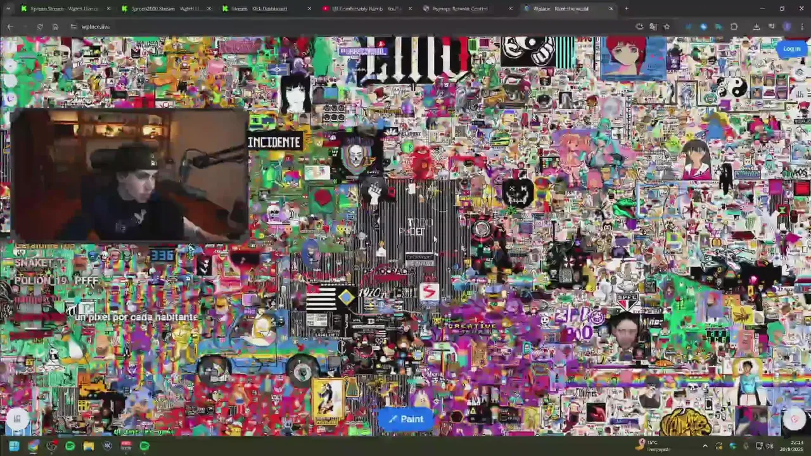Viewport: 811px width, 456px height.
Task: Open File Explorer from the taskbar
Action: tap(89, 446)
